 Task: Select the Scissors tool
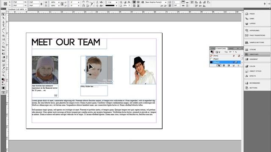coord(3,50)
